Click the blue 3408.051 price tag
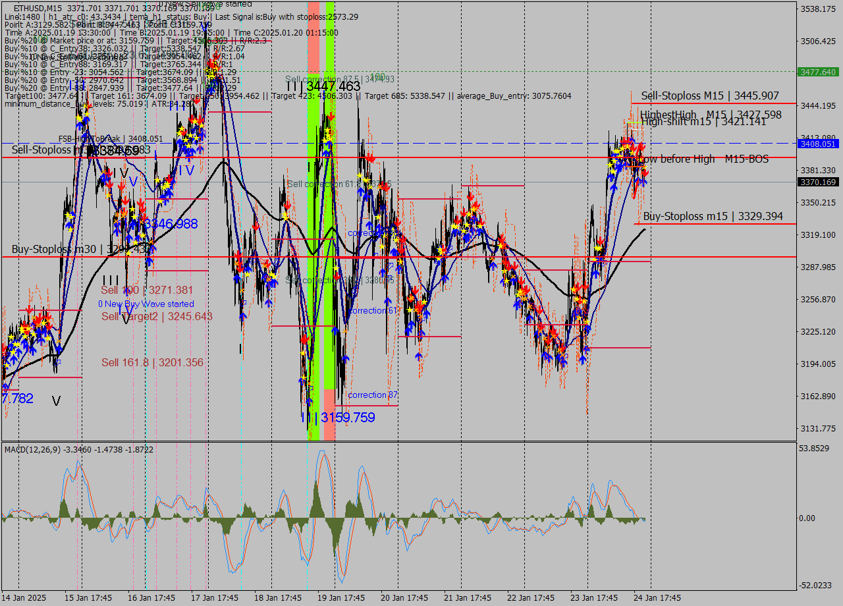843x606 pixels. [x=817, y=144]
